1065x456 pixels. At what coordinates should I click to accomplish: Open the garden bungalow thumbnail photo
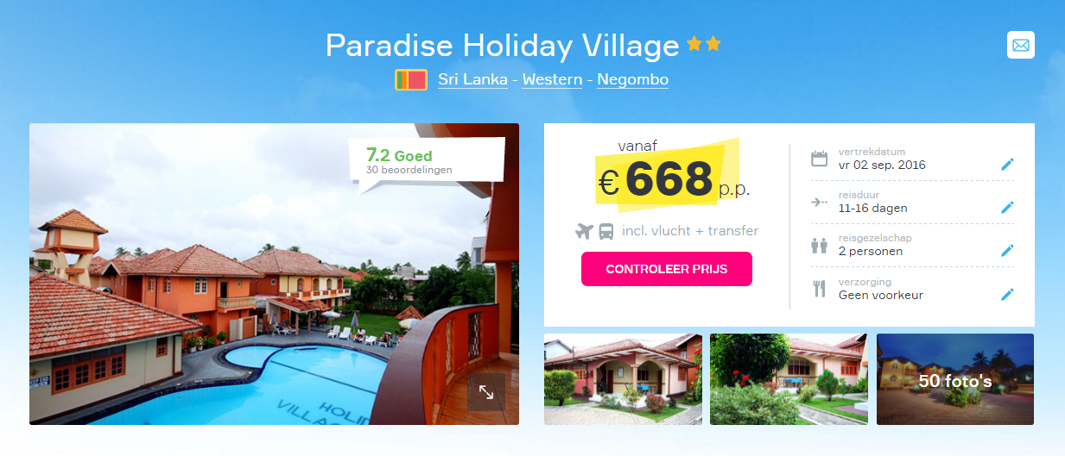pos(789,379)
